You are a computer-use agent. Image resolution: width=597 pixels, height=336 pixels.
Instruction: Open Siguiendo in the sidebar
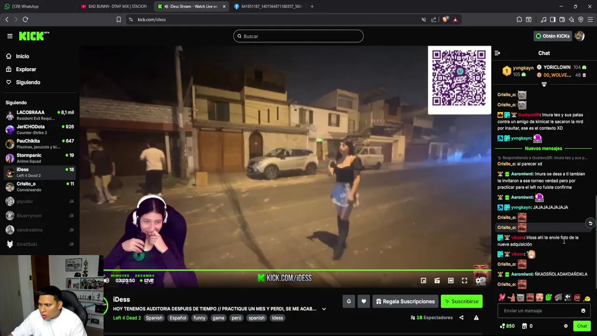click(x=28, y=83)
